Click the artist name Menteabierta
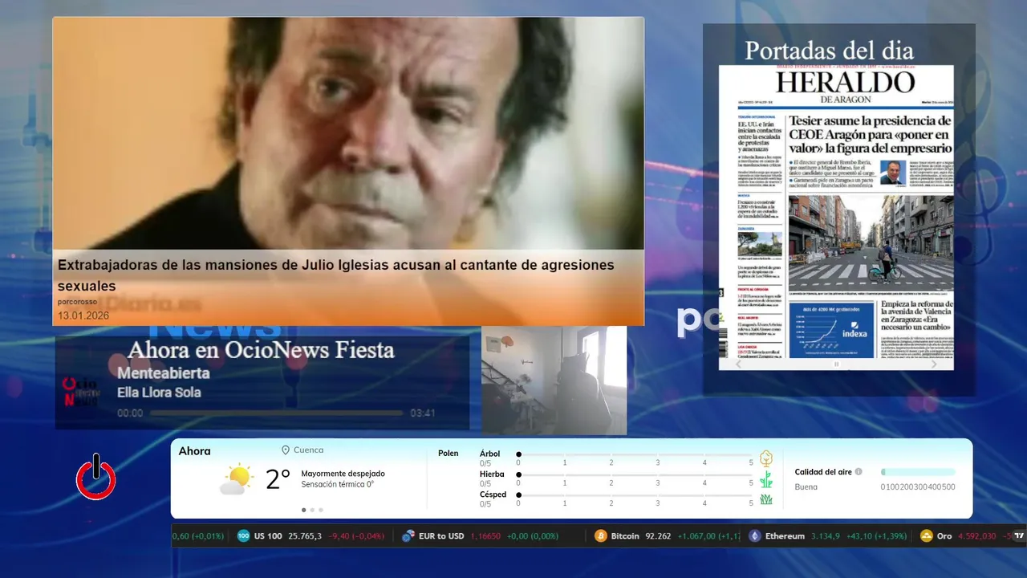The width and height of the screenshot is (1027, 578). pyautogui.click(x=164, y=373)
